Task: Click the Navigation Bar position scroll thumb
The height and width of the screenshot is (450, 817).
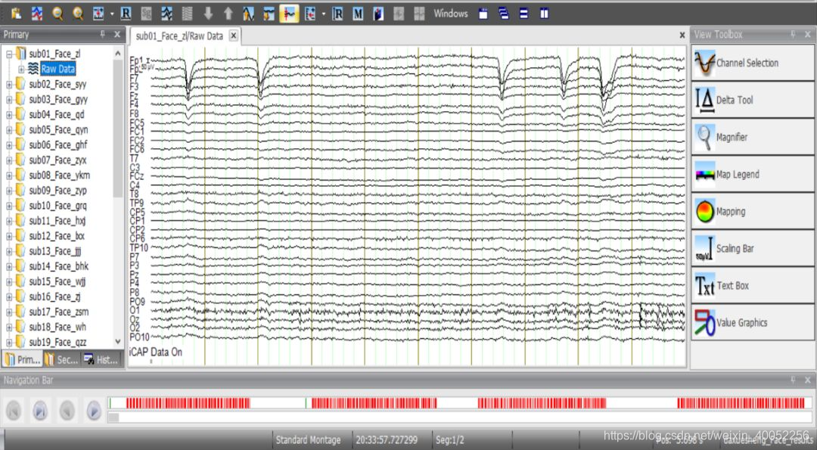Action: [x=113, y=417]
